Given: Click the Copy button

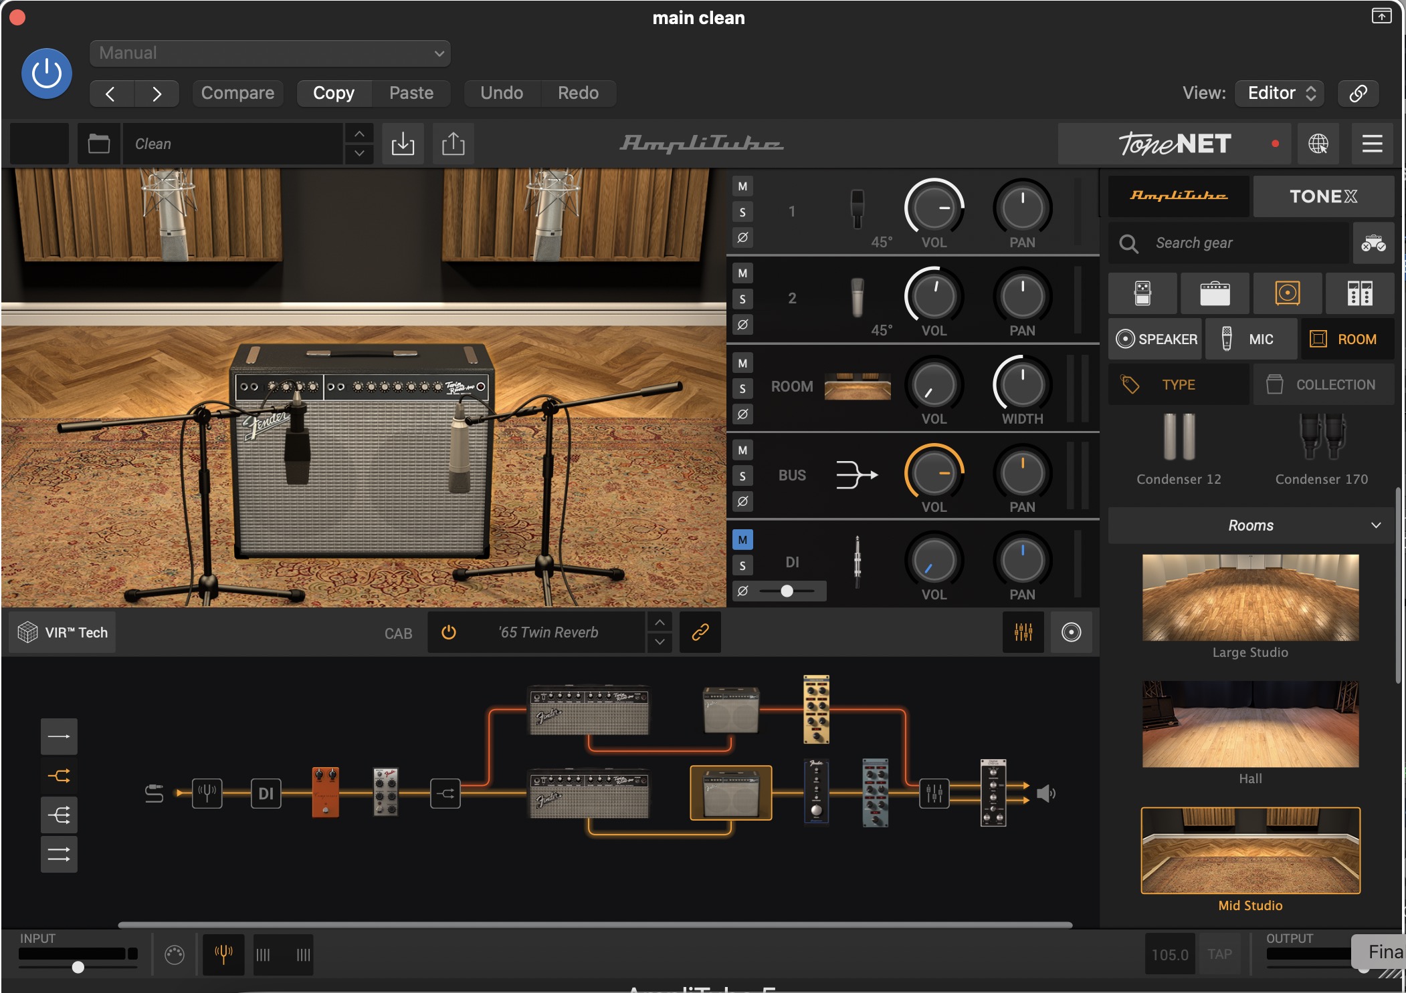Looking at the screenshot, I should [x=334, y=93].
